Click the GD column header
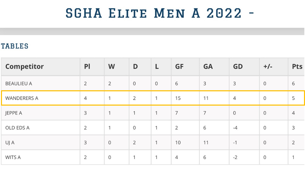 [x=238, y=66]
